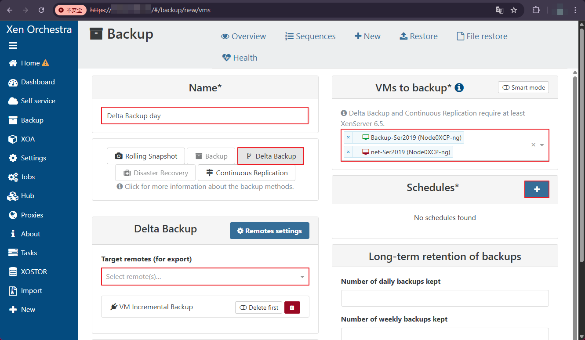Open Dashboard in the sidebar
The height and width of the screenshot is (340, 585).
[x=32, y=82]
